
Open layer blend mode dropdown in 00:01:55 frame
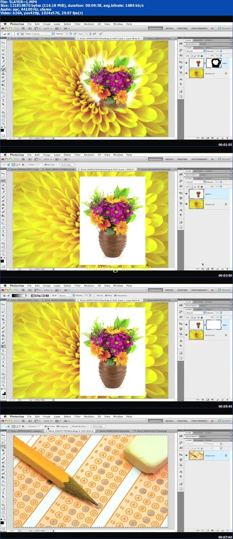196,51
